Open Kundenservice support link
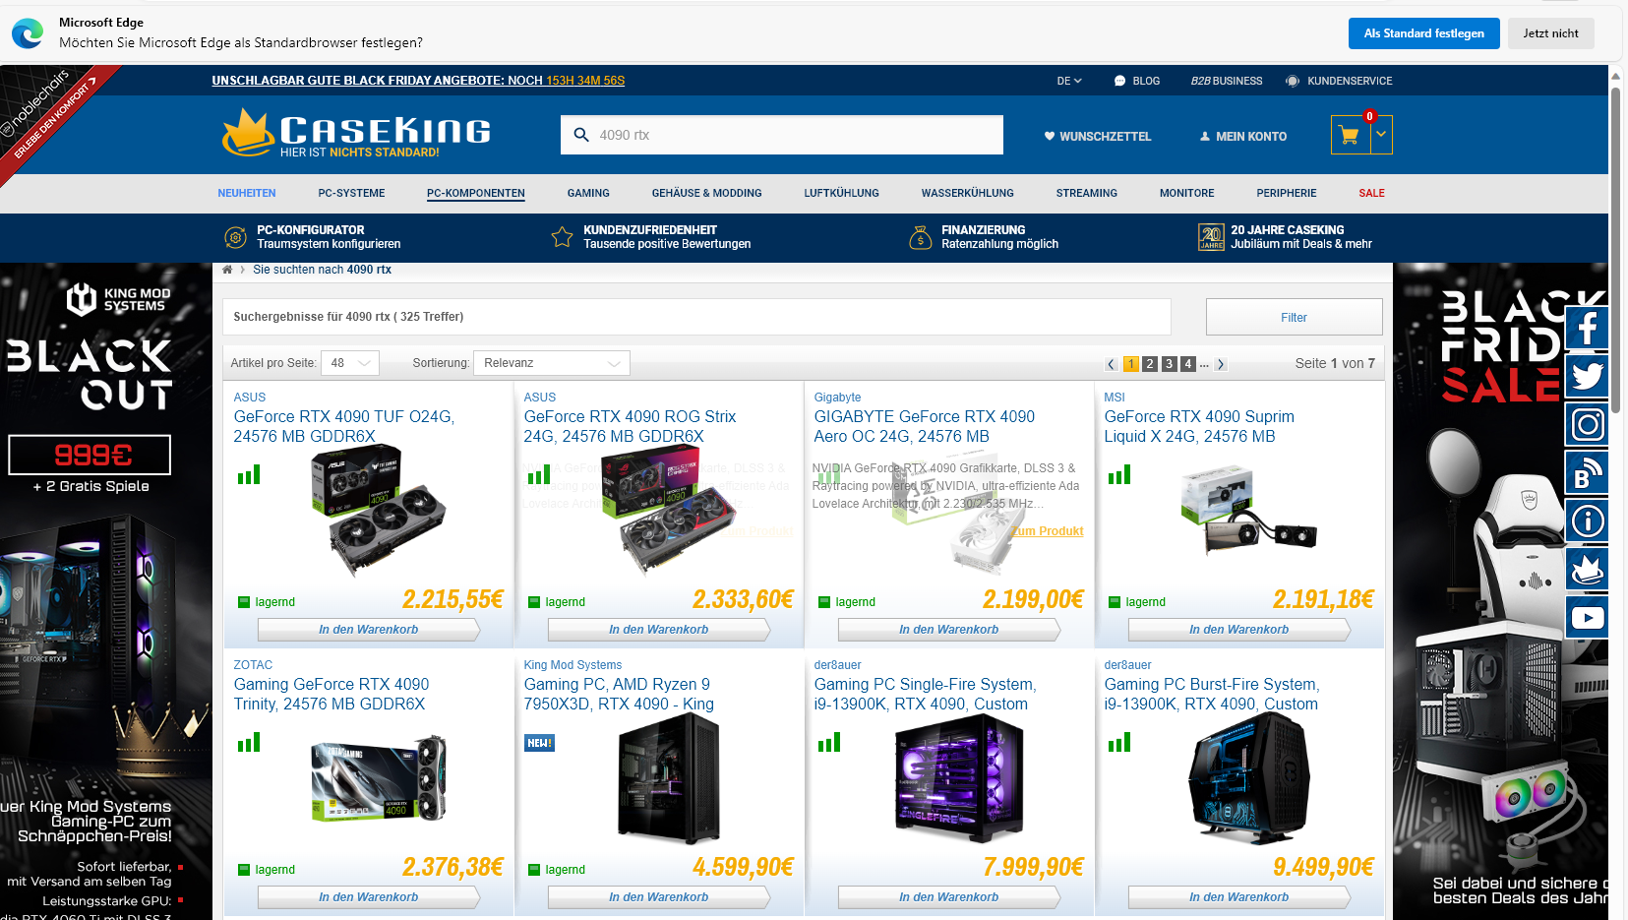 (1339, 81)
